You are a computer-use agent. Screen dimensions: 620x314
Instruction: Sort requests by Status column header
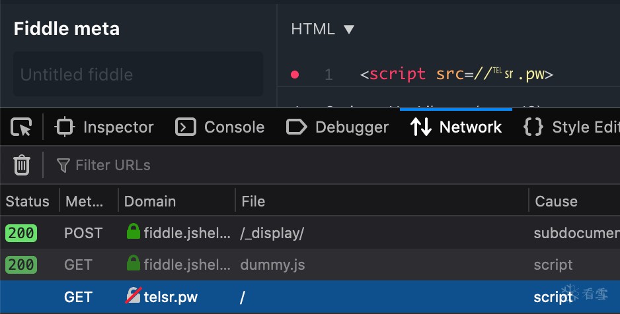coord(28,201)
